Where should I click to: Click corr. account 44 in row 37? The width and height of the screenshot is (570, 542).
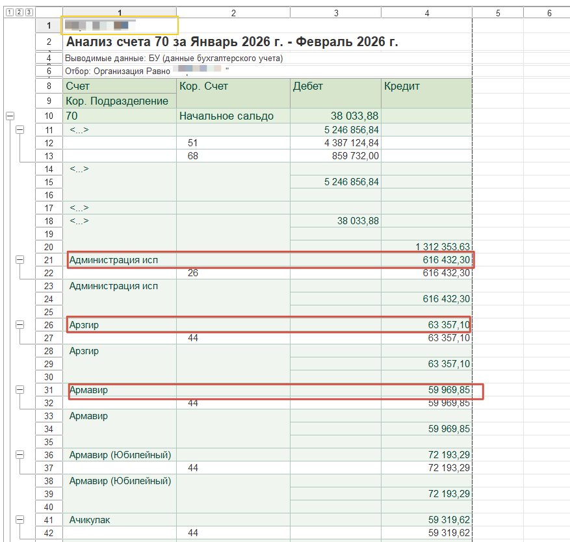pyautogui.click(x=233, y=468)
